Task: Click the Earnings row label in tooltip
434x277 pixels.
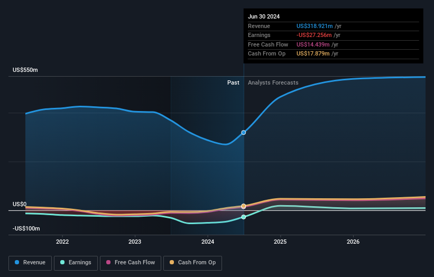Action: 259,35
